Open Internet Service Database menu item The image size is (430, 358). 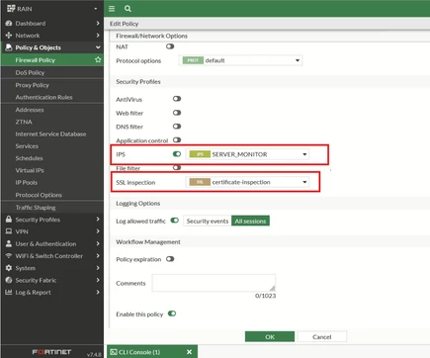(52, 134)
